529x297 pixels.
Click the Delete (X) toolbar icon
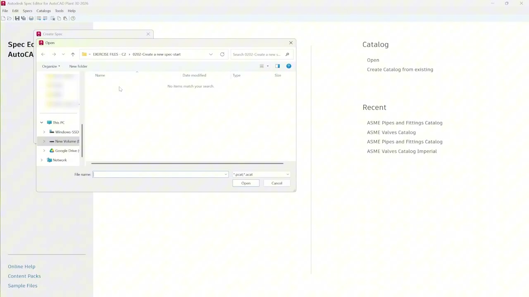point(52,18)
